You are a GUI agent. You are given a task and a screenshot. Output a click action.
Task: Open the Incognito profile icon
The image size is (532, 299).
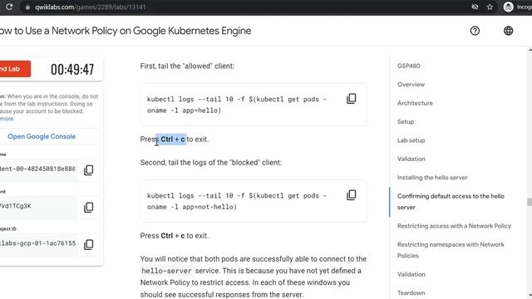[508, 7]
